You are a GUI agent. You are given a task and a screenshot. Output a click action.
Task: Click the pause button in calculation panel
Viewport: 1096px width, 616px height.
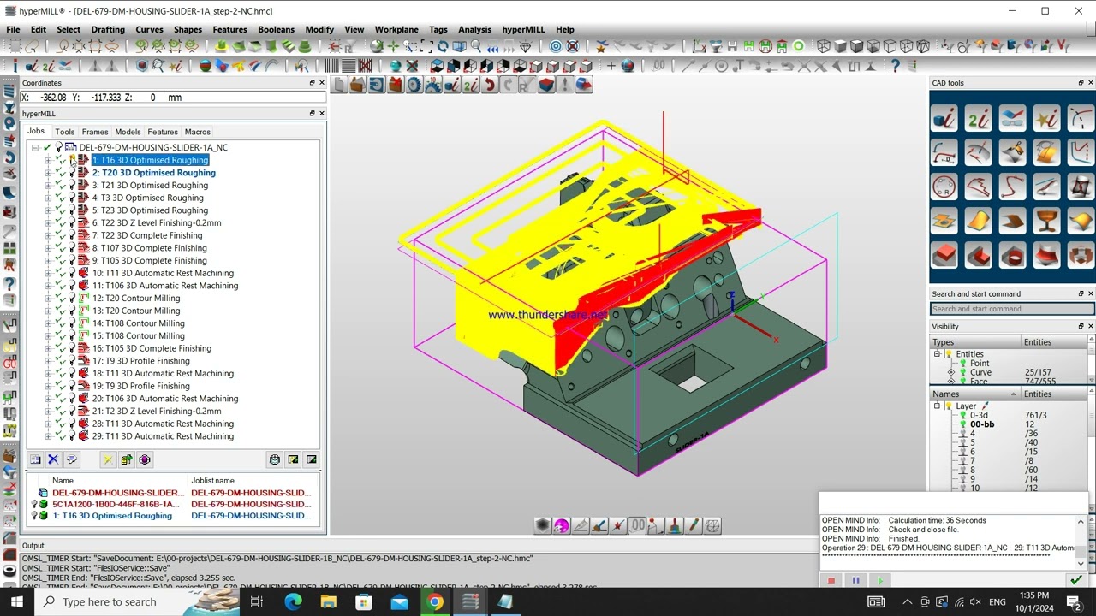point(855,581)
